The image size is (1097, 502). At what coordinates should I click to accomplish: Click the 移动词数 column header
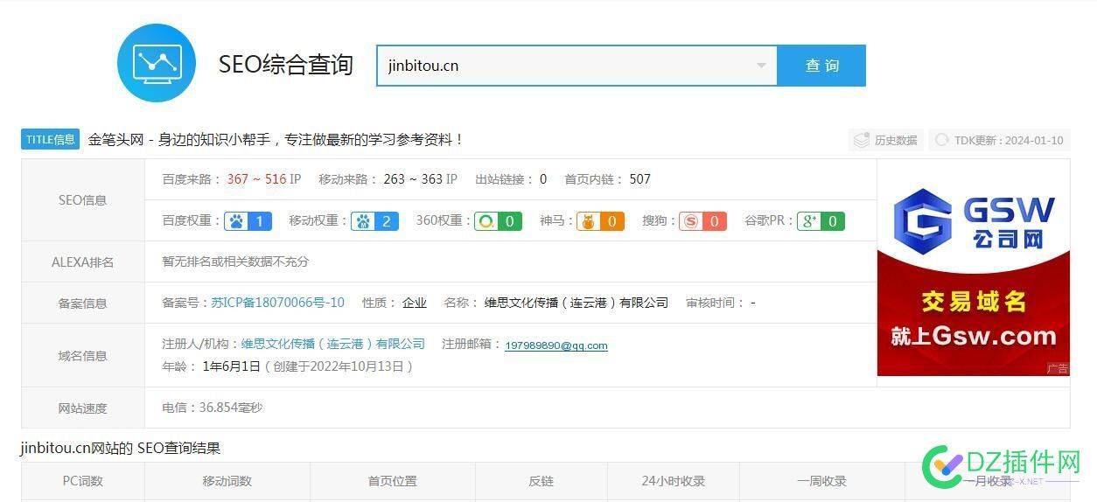tap(227, 481)
